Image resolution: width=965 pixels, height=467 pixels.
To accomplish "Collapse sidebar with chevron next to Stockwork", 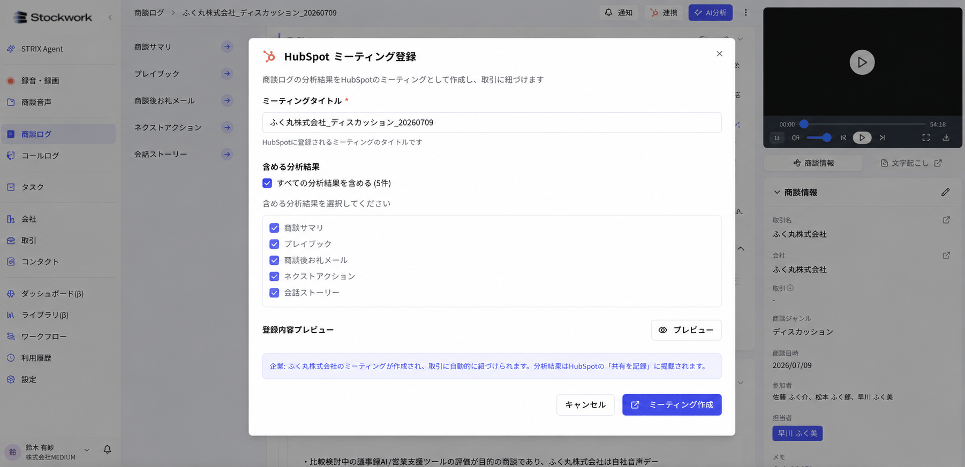I will (110, 18).
